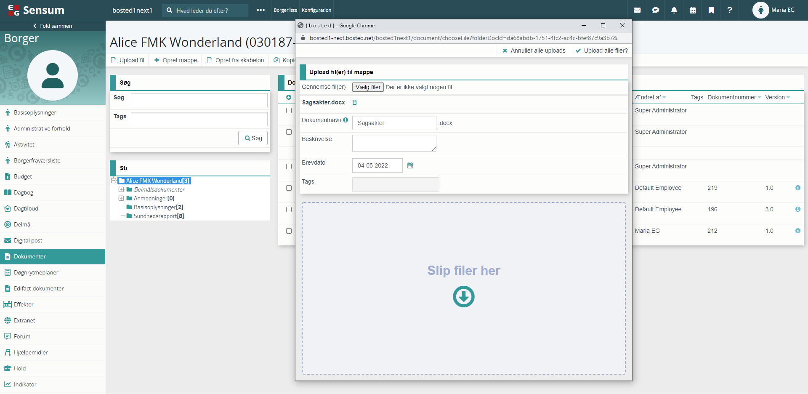808x394 pixels.
Task: Tick the second document row checkbox
Action: (x=289, y=132)
